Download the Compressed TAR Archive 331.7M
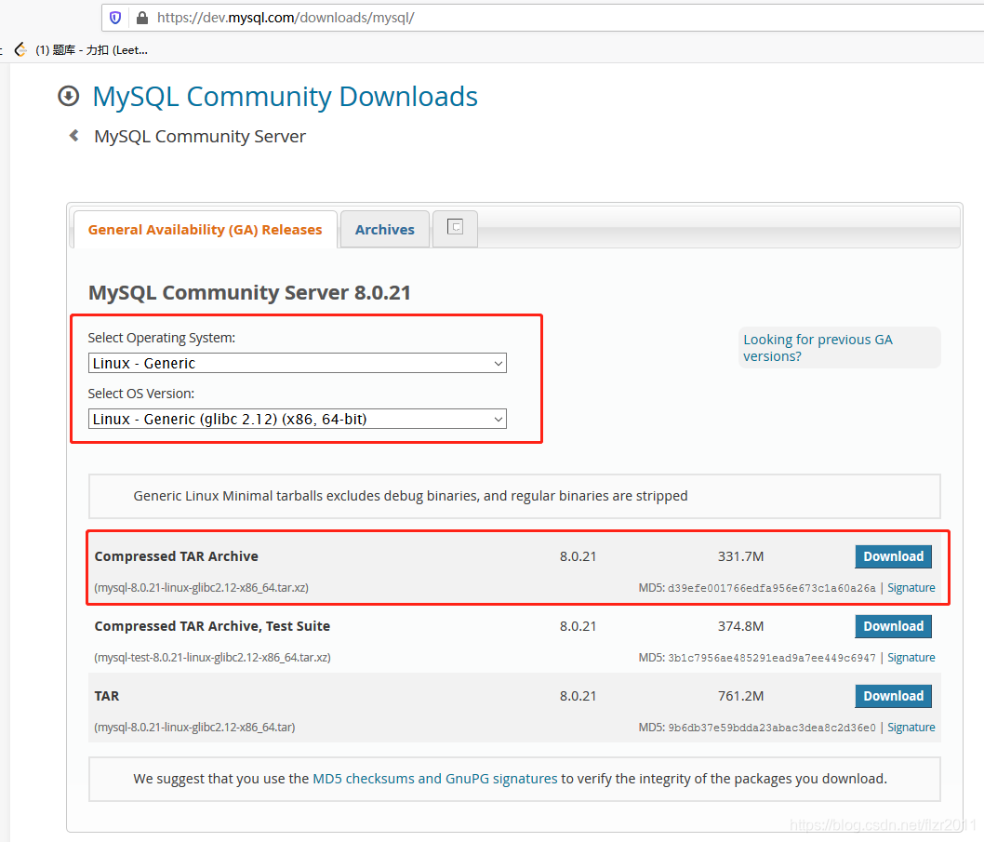This screenshot has width=984, height=842. 893,556
